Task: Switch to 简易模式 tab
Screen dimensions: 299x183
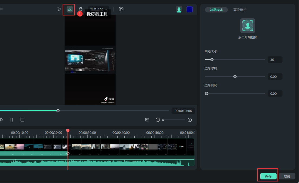Action: [216, 10]
